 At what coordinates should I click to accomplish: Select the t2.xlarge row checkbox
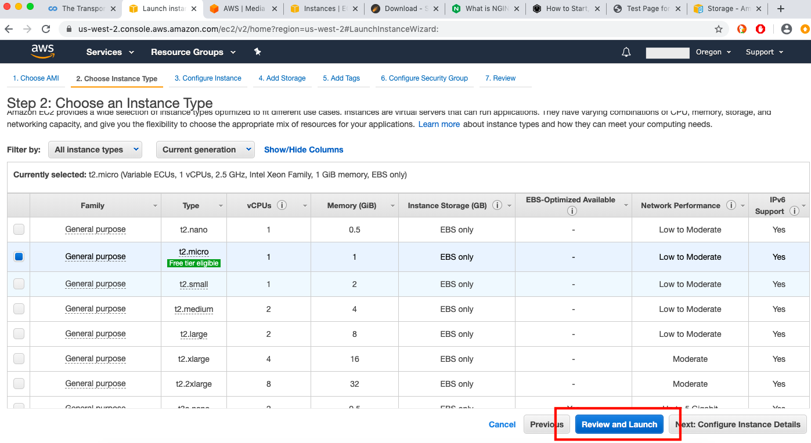tap(19, 358)
